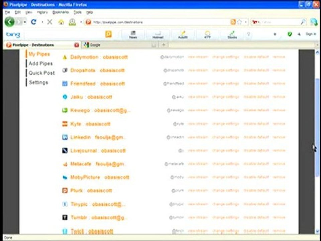Image resolution: width=321 pixels, height=241 pixels.
Task: Click Sign in on Bing toolbar
Action: (311, 34)
